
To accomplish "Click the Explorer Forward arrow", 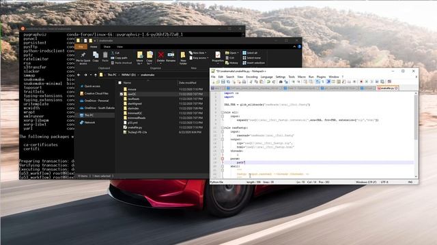I will 85,75.
